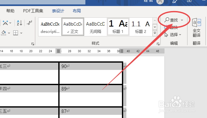Click the cell with name 张三
Screen dimensions: 207x118
pyautogui.click(x=29, y=73)
